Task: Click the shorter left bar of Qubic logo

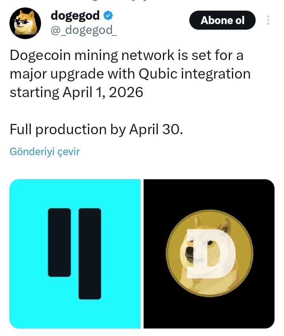Action: pyautogui.click(x=59, y=242)
